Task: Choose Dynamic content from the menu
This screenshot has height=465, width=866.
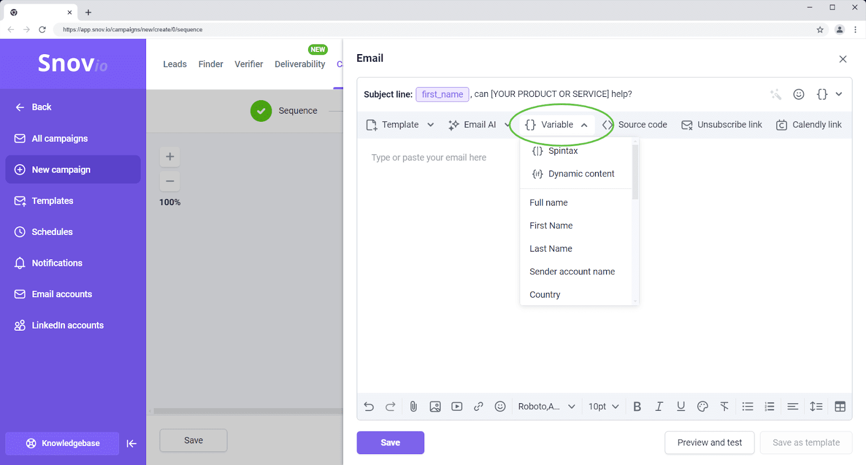Action: (581, 174)
